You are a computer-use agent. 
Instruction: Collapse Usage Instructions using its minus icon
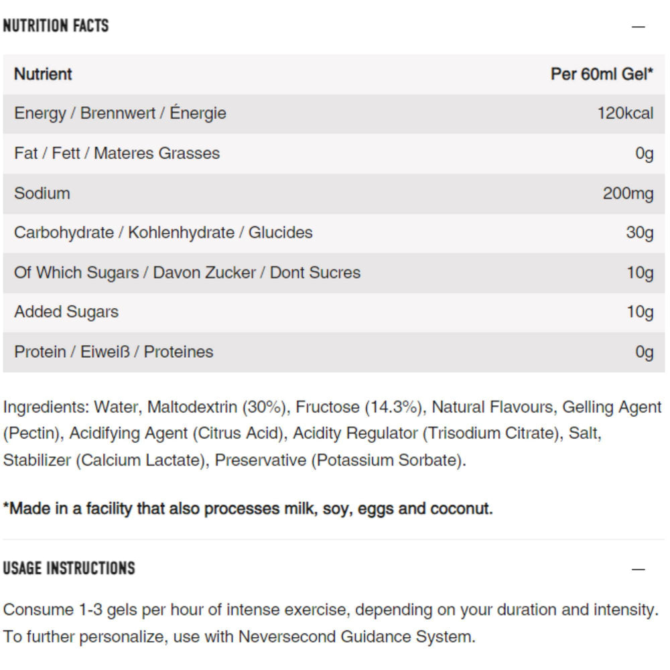point(639,569)
